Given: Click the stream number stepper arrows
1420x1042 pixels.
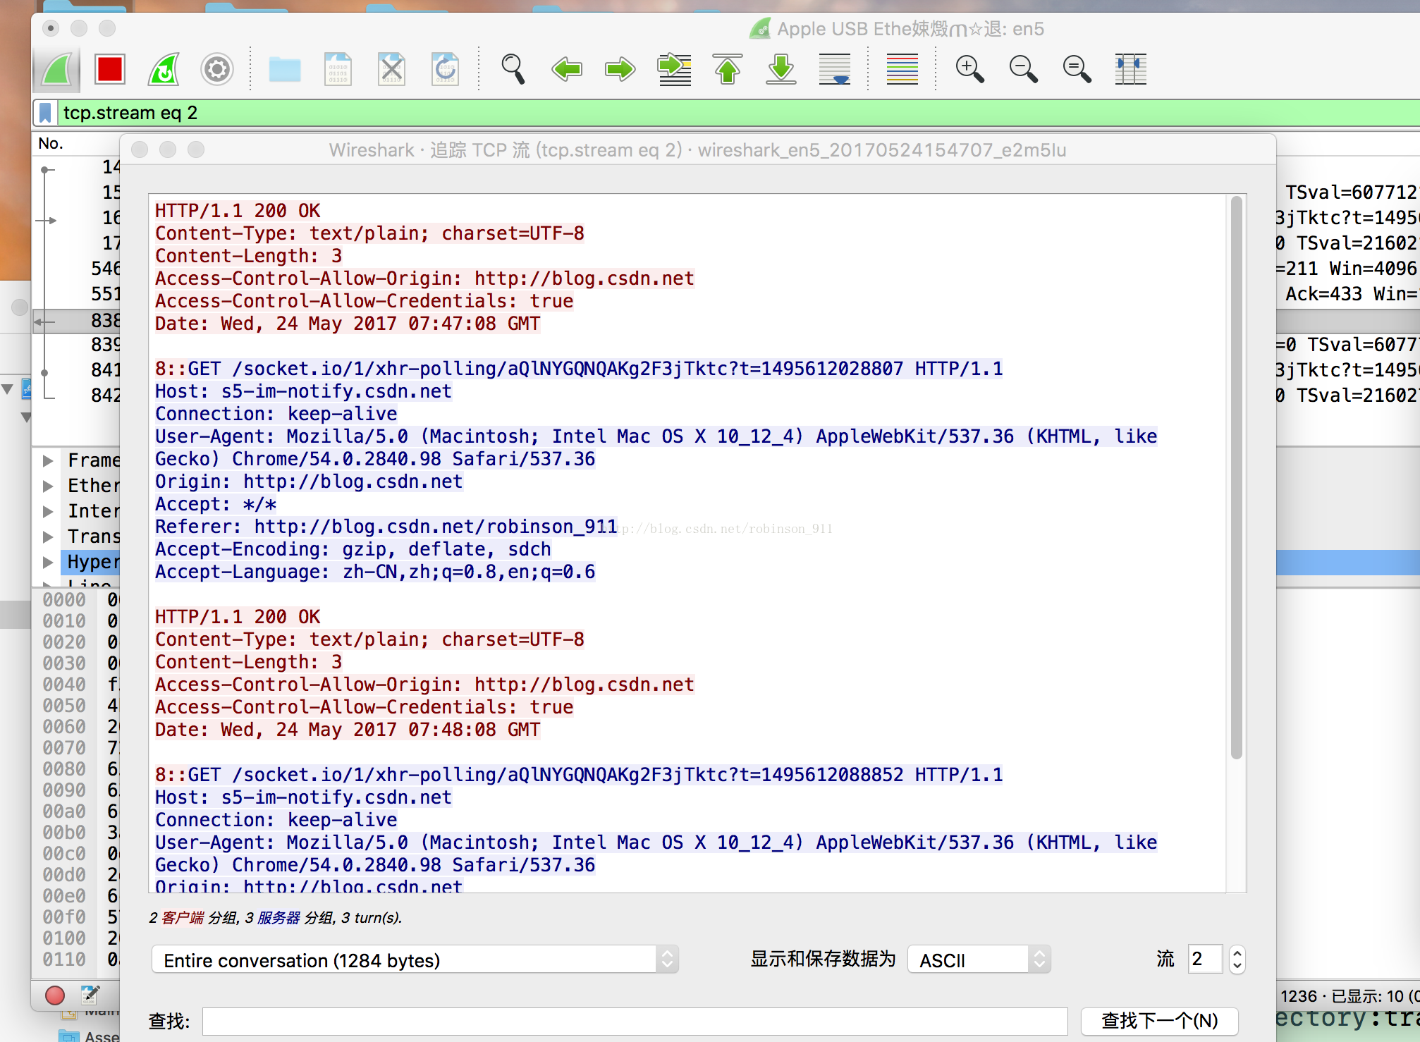Looking at the screenshot, I should point(1237,960).
